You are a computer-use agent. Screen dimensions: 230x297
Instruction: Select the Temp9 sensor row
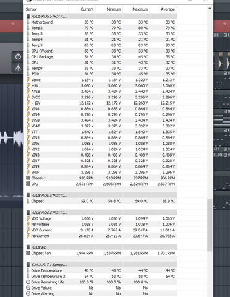coord(101,68)
